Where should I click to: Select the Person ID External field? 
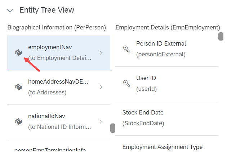pos(167,50)
